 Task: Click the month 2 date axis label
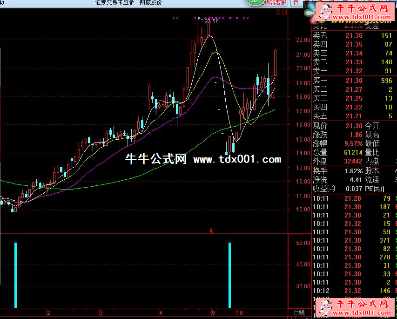pos(48,313)
